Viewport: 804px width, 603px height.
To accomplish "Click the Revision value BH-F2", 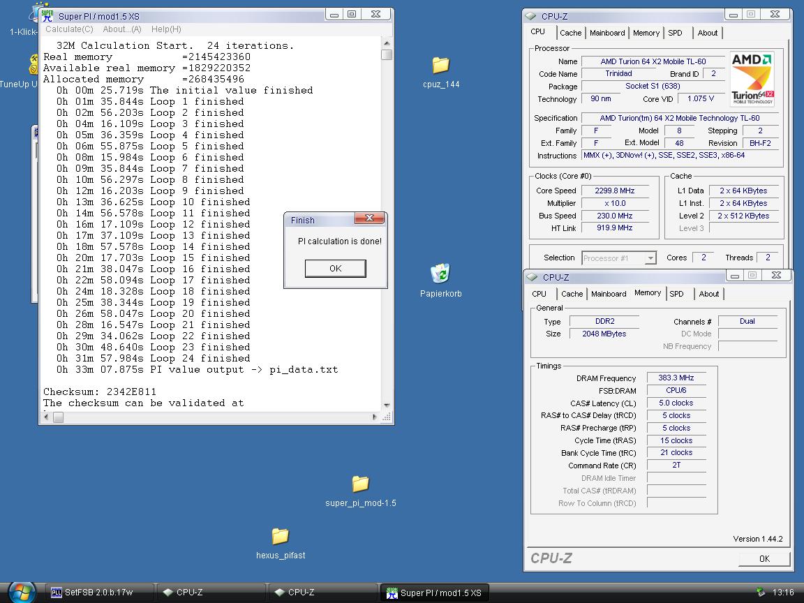I will coord(761,144).
